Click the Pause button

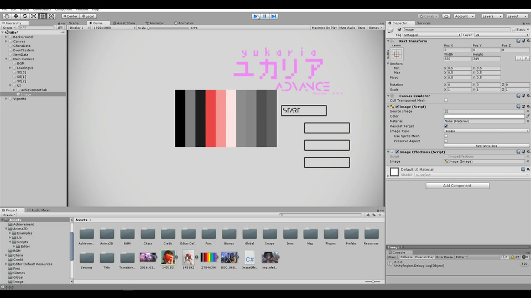265,16
